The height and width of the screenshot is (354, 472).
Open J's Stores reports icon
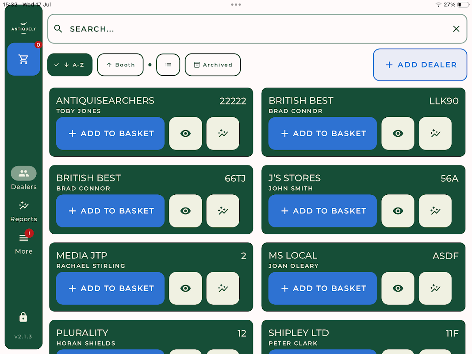click(x=435, y=211)
